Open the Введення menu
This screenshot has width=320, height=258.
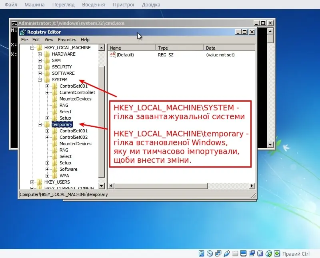94,4
